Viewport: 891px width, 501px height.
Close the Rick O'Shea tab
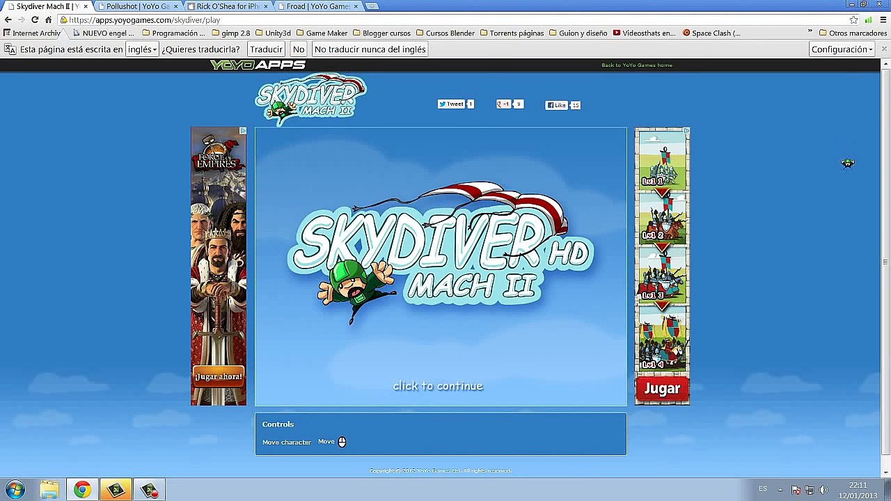click(266, 6)
